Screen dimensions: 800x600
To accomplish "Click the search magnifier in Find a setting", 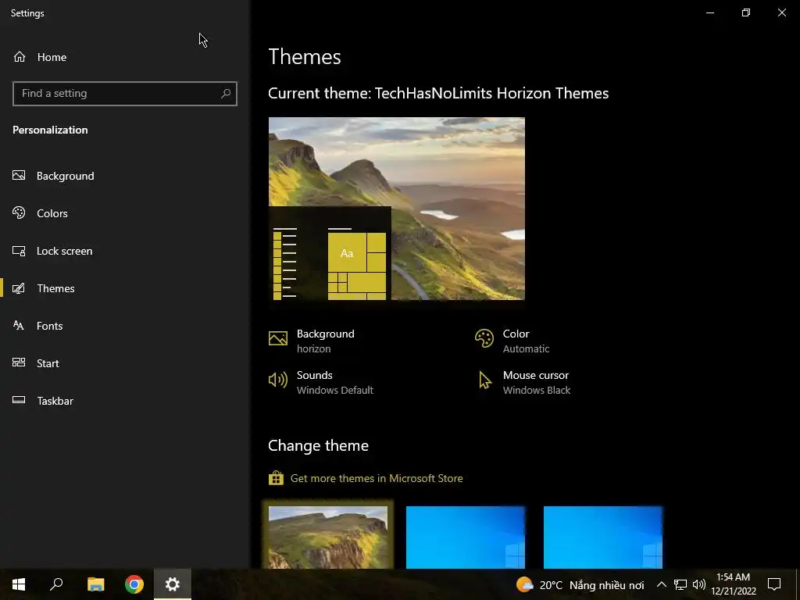I will click(226, 94).
